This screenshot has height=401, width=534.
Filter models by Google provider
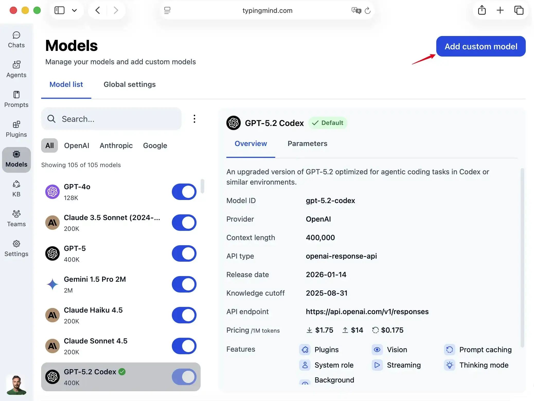(x=155, y=145)
